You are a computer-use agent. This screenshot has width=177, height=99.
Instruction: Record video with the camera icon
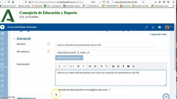(128, 66)
